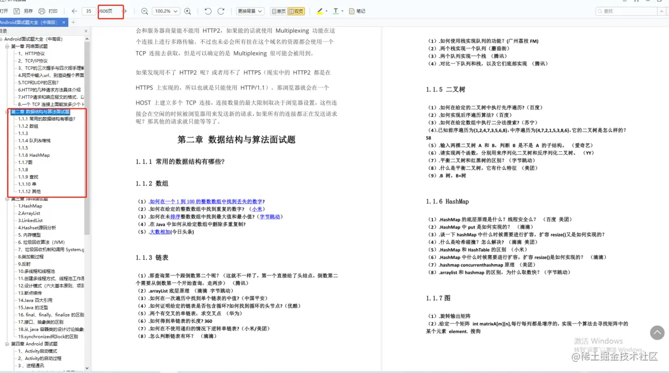Go to next page with right arrow
Viewport: 669px width, 373px height.
(x=125, y=11)
